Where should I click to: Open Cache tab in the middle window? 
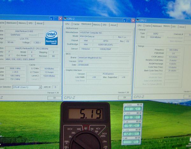click(x=76, y=24)
